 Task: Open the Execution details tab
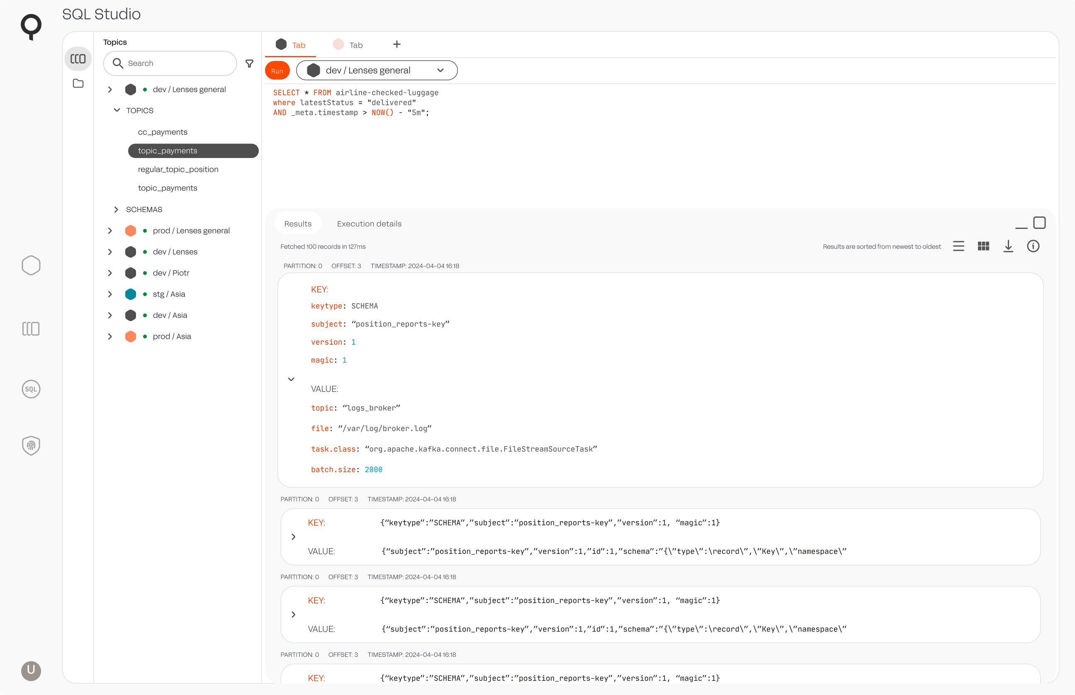click(369, 224)
